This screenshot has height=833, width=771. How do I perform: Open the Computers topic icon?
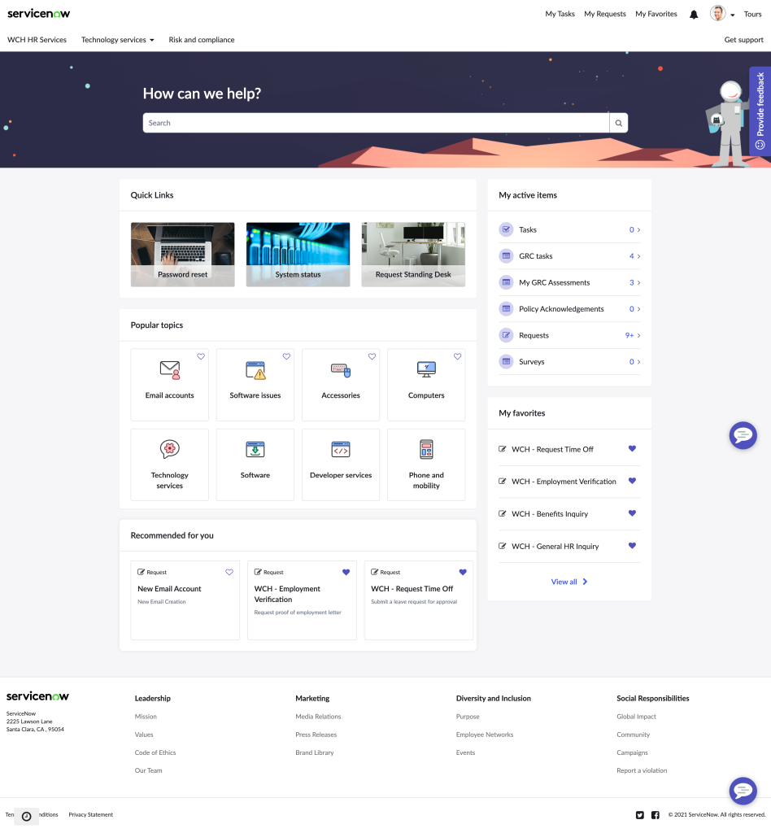pyautogui.click(x=426, y=369)
